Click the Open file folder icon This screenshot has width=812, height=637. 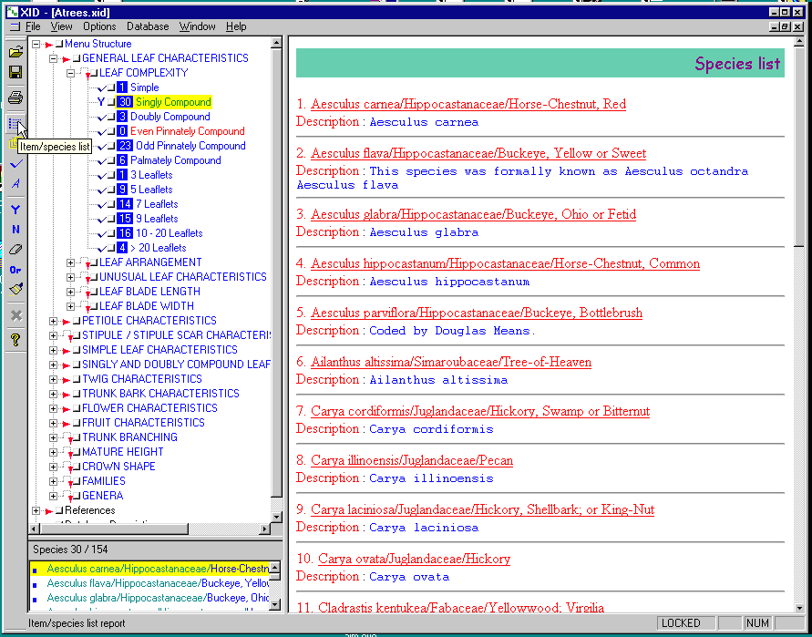(x=15, y=52)
